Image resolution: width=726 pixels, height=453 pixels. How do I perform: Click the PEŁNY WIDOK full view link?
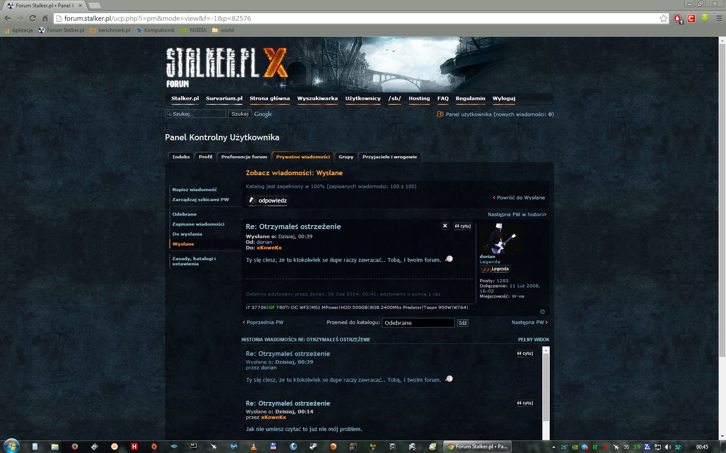tap(534, 340)
